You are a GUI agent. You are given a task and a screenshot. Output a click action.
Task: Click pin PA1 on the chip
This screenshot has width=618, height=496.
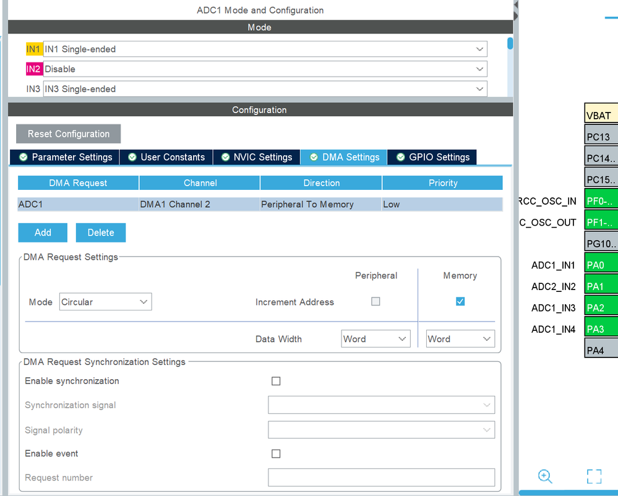[x=601, y=284]
